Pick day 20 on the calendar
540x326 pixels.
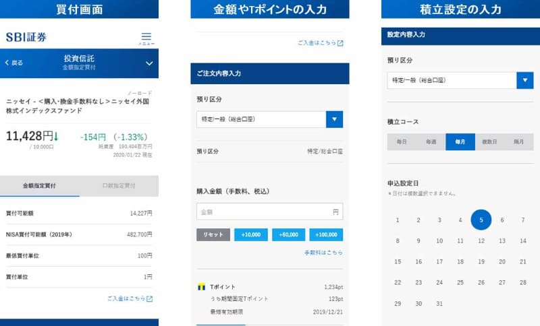point(502,262)
